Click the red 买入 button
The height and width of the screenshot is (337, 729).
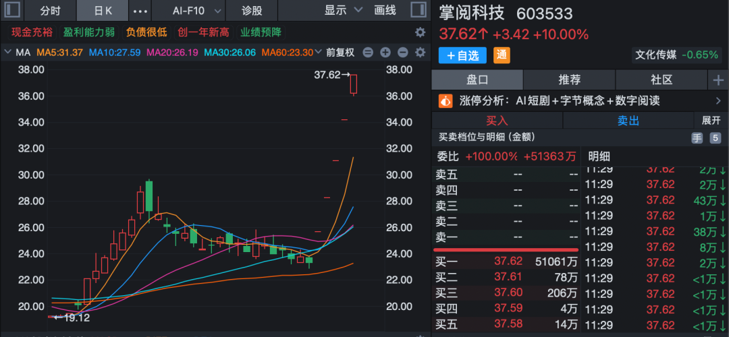point(497,121)
